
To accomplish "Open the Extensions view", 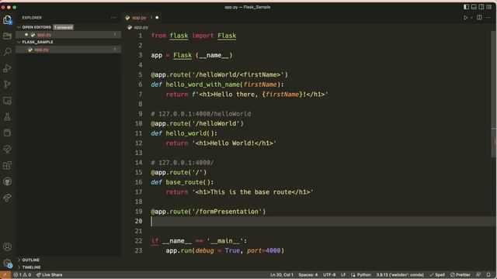I will click(x=7, y=165).
